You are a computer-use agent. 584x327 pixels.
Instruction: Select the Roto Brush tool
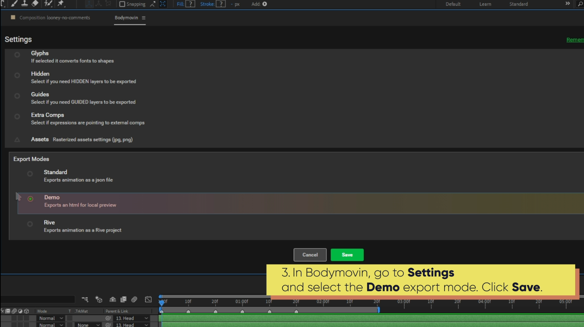[x=48, y=4]
